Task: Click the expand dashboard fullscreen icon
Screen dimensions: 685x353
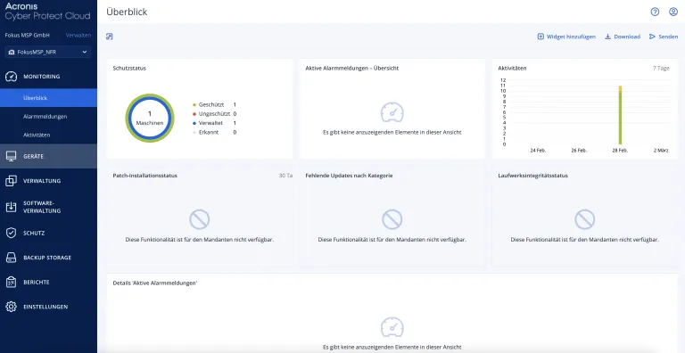Action: pyautogui.click(x=110, y=37)
